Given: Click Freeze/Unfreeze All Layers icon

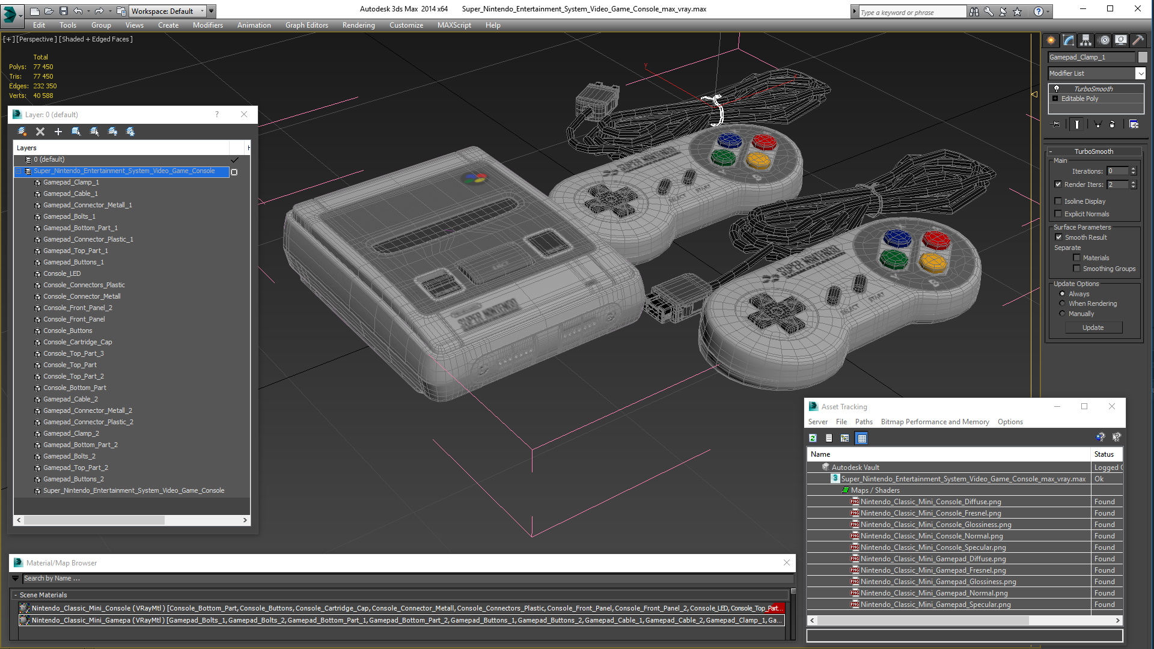Looking at the screenshot, I should click(130, 132).
